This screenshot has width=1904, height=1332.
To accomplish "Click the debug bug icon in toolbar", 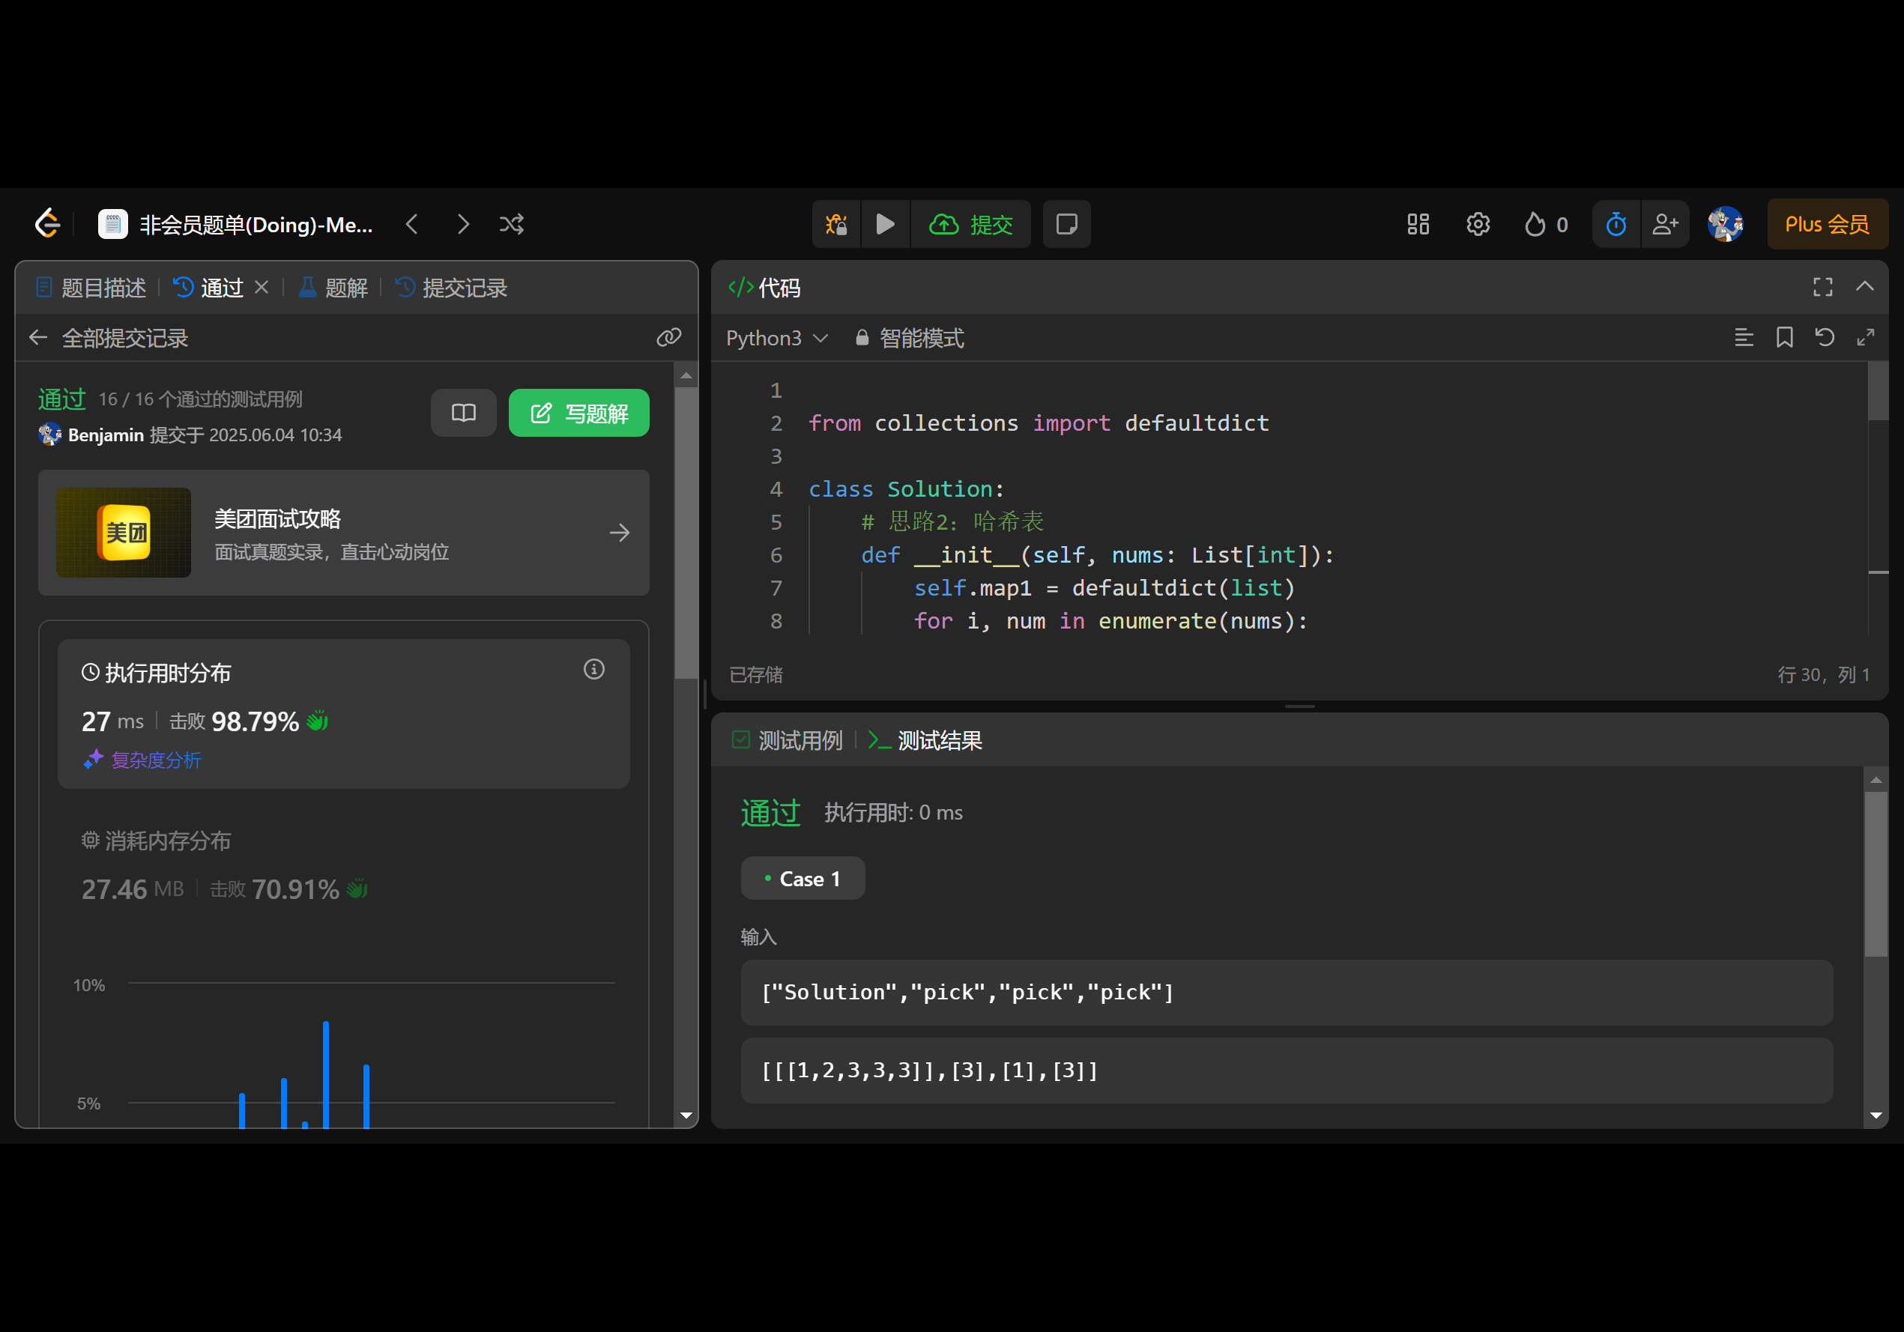I will pyautogui.click(x=836, y=224).
